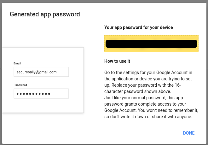Click the empty space left of DONE
Viewport: 208px width, 145px height.
pos(142,133)
